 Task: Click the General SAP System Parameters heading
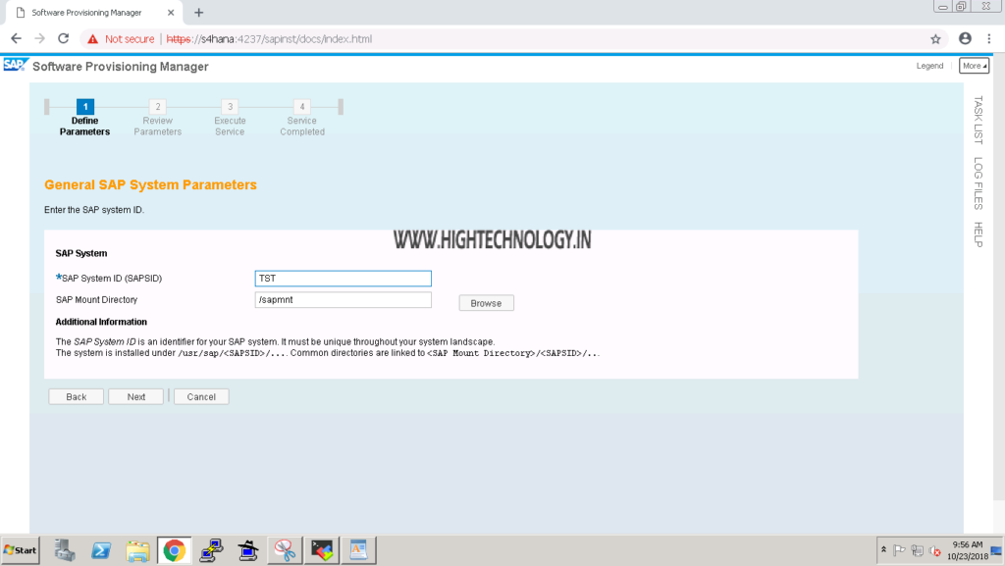pyautogui.click(x=150, y=185)
